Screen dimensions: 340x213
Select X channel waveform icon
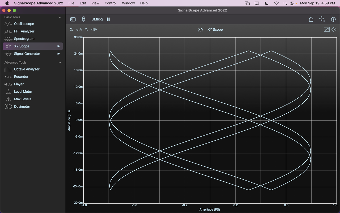pyautogui.click(x=79, y=30)
